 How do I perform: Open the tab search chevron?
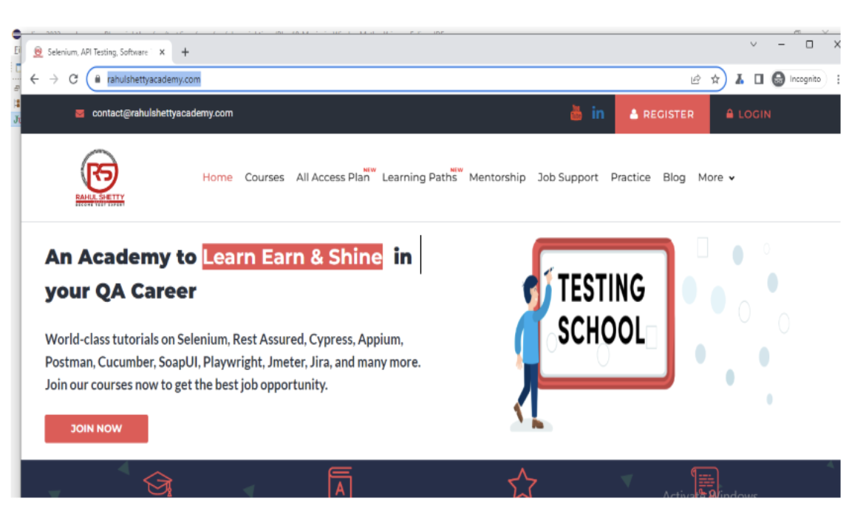[x=754, y=45]
